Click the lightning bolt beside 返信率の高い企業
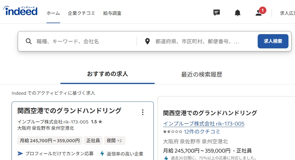This screenshot has width=295, height=160. tap(102, 153)
